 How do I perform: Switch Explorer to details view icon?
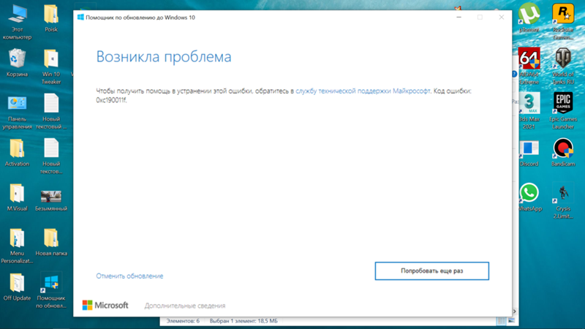(502, 321)
